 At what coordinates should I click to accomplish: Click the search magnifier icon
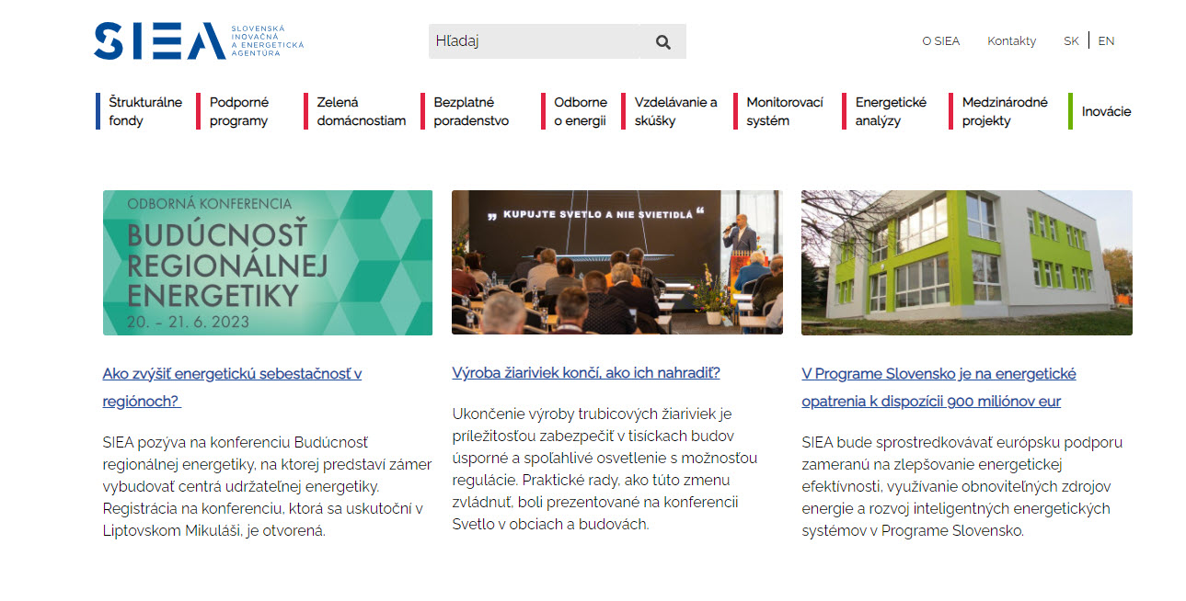pos(662,40)
